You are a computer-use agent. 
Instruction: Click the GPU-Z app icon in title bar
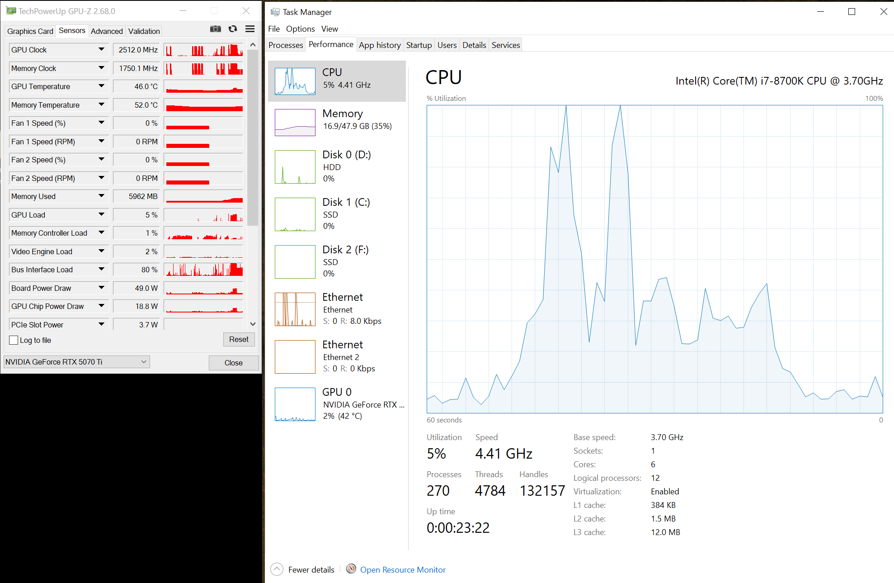pos(11,11)
